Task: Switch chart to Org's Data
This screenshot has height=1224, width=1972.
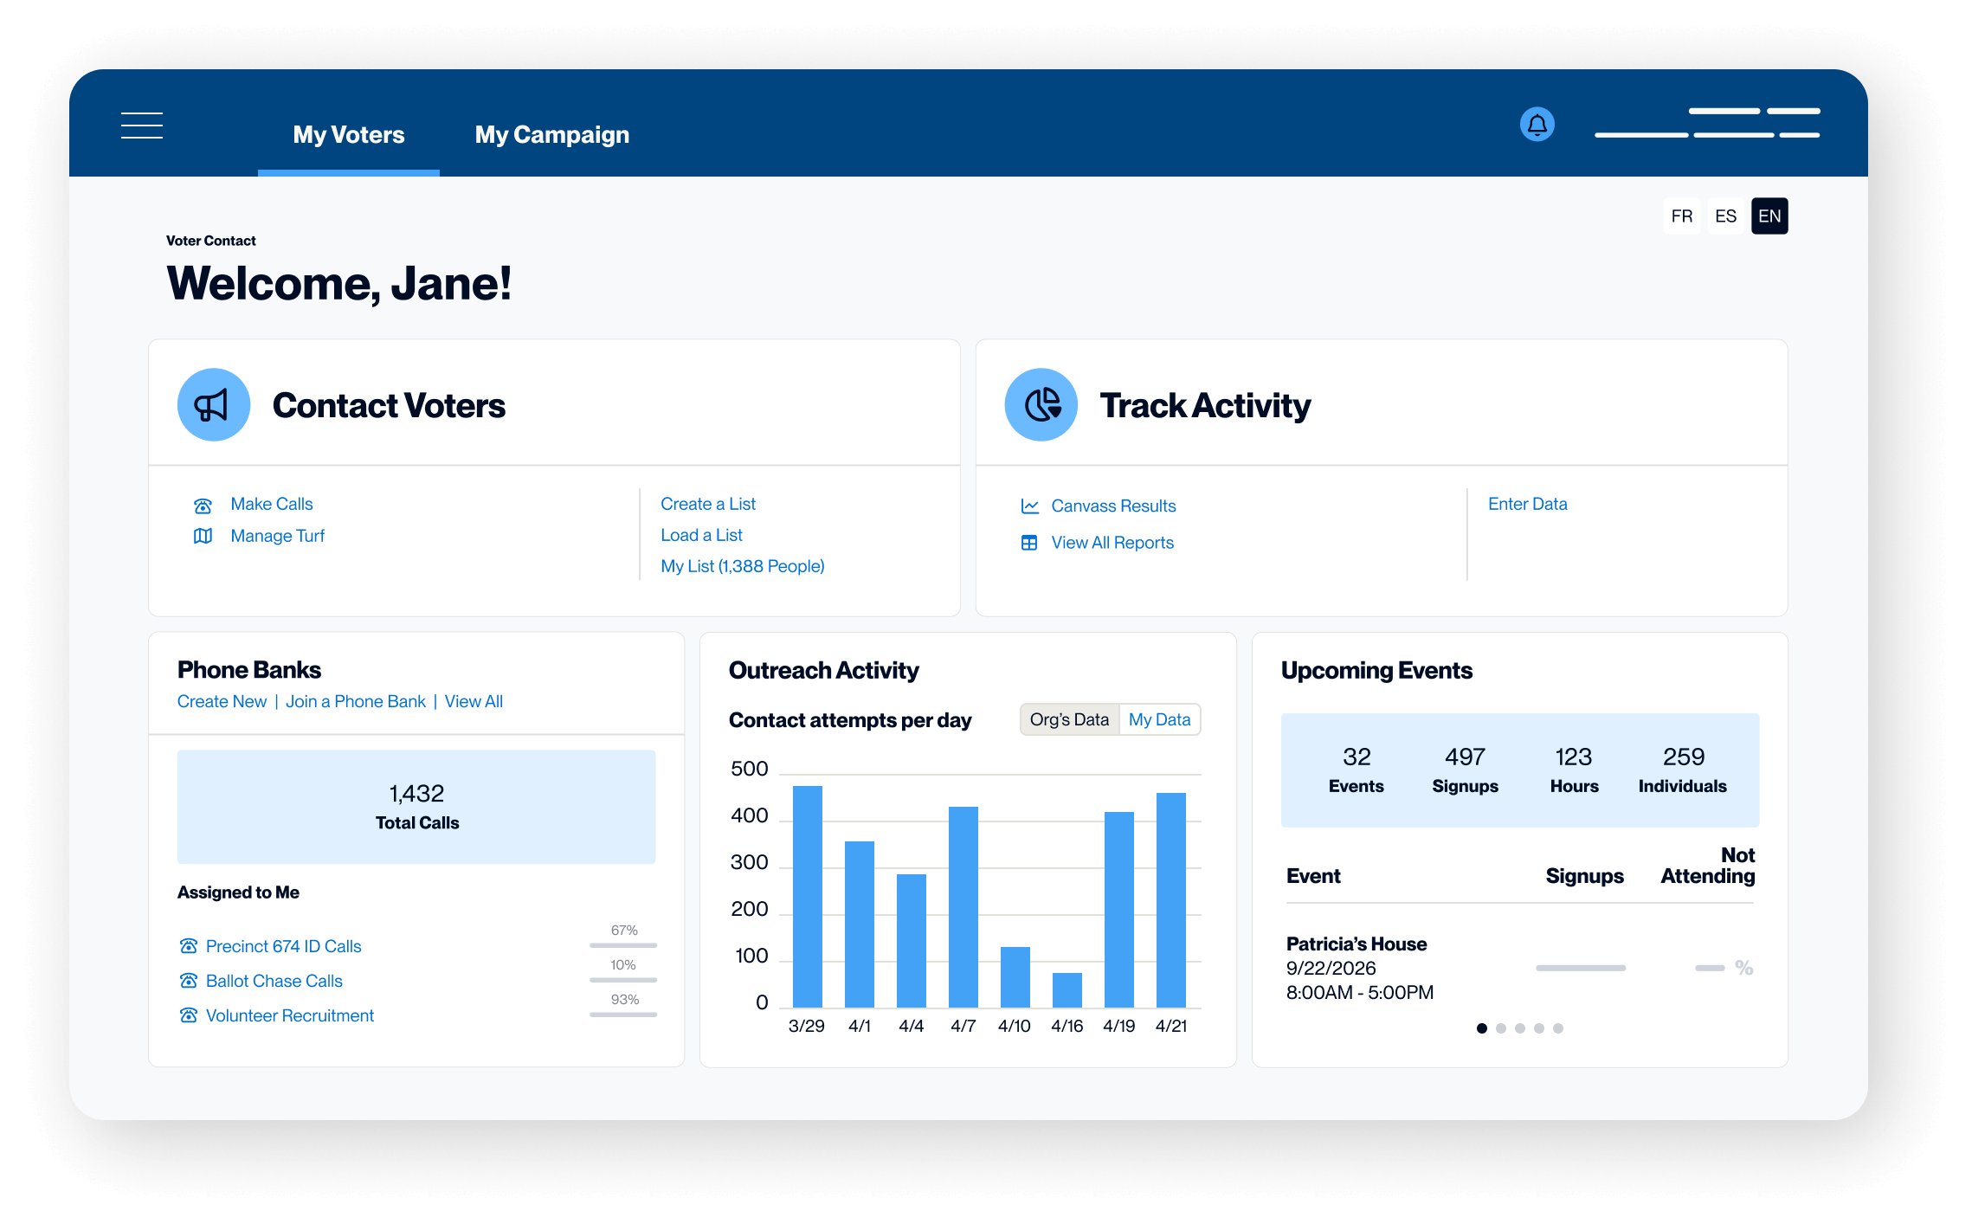Action: (1069, 719)
